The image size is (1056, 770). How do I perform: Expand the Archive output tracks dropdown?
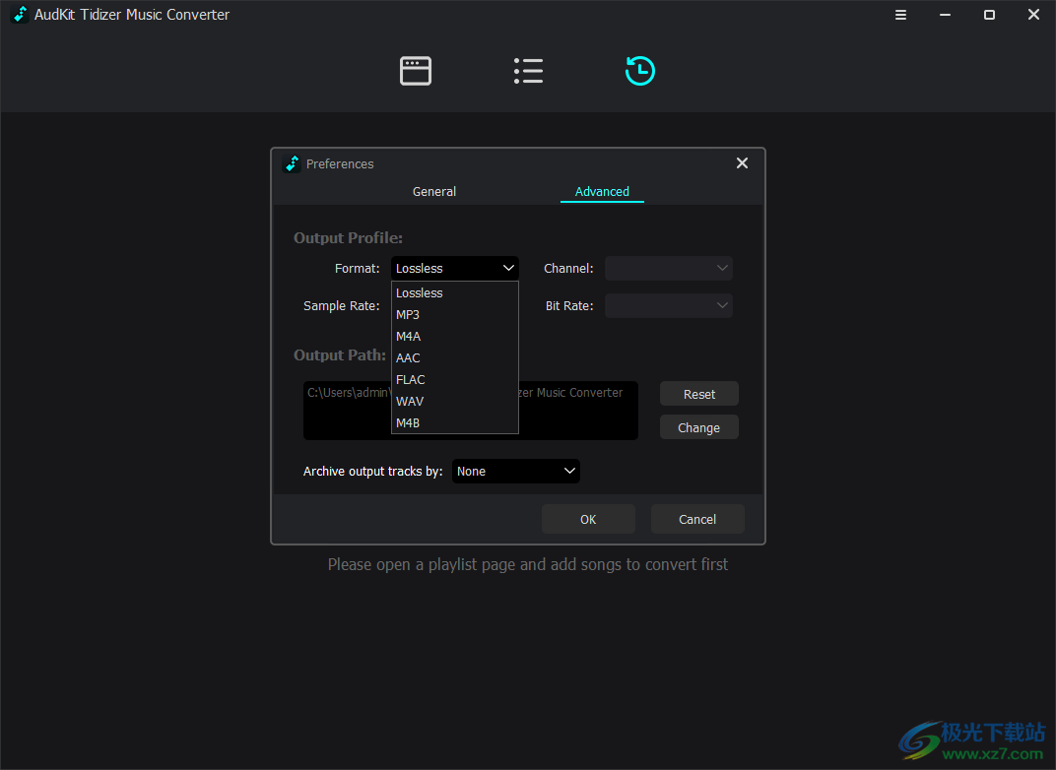point(515,471)
